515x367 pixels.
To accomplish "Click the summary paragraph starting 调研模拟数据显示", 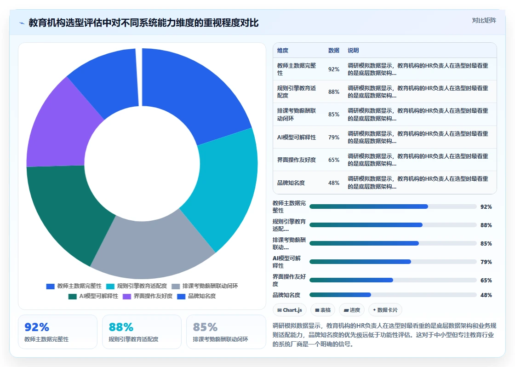I will [x=384, y=335].
